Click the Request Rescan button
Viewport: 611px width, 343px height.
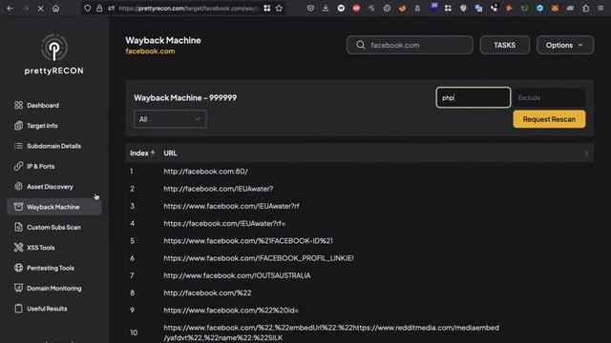click(549, 119)
